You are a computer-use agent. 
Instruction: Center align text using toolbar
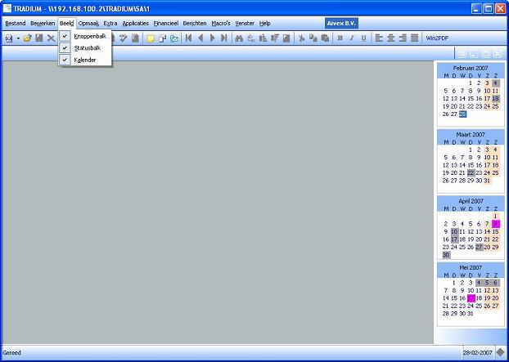390,38
